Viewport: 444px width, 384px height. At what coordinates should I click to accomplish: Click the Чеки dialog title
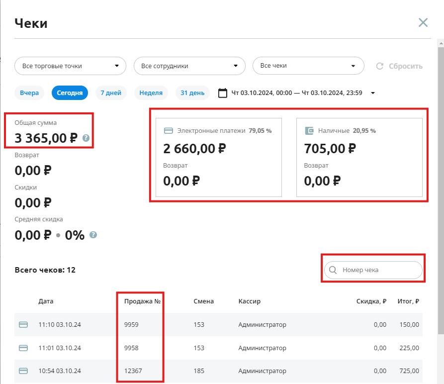tap(31, 23)
